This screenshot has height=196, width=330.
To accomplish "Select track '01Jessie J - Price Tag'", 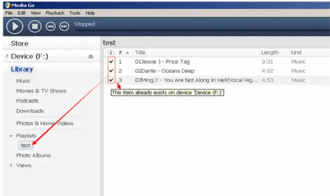I will [x=162, y=61].
